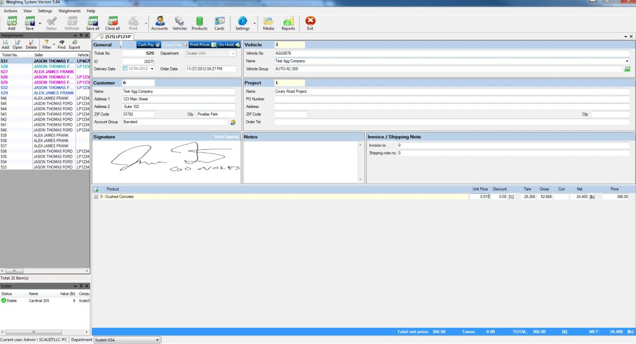Select the Cardinal 205 scale row
Screen dimensions: 636x344
45,301
